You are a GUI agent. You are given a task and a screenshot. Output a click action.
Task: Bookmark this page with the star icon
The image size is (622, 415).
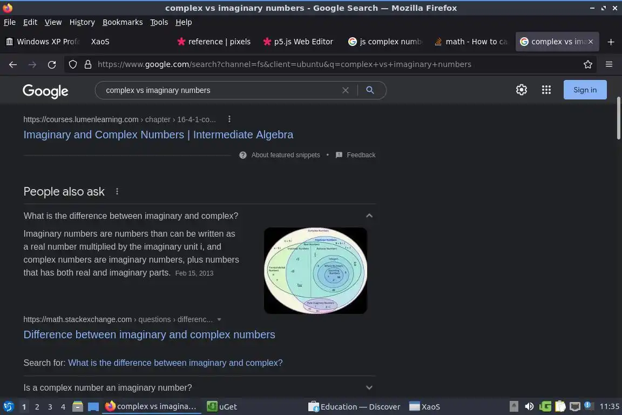pyautogui.click(x=587, y=64)
